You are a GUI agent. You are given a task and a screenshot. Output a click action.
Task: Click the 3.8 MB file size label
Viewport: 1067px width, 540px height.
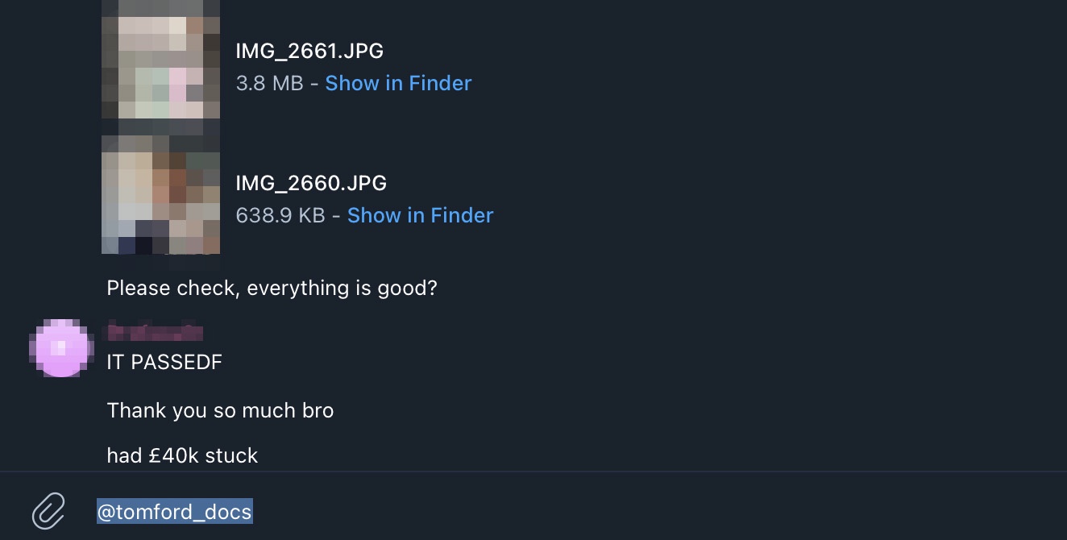tap(269, 83)
